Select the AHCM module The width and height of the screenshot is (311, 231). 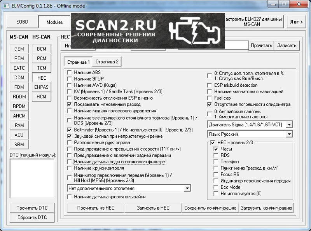coord(19,116)
